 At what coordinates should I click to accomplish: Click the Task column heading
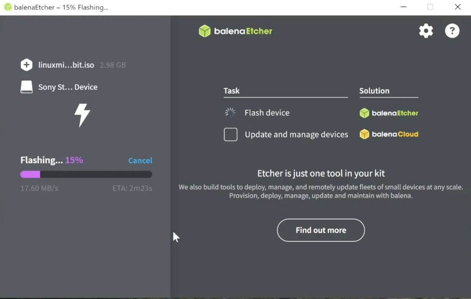[232, 91]
